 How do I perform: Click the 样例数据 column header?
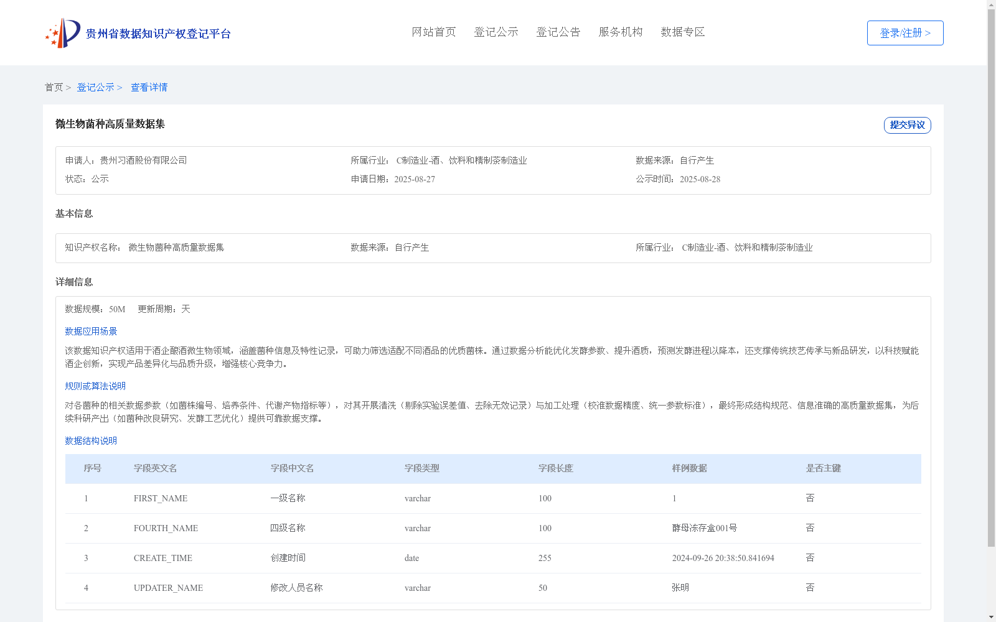pos(690,468)
